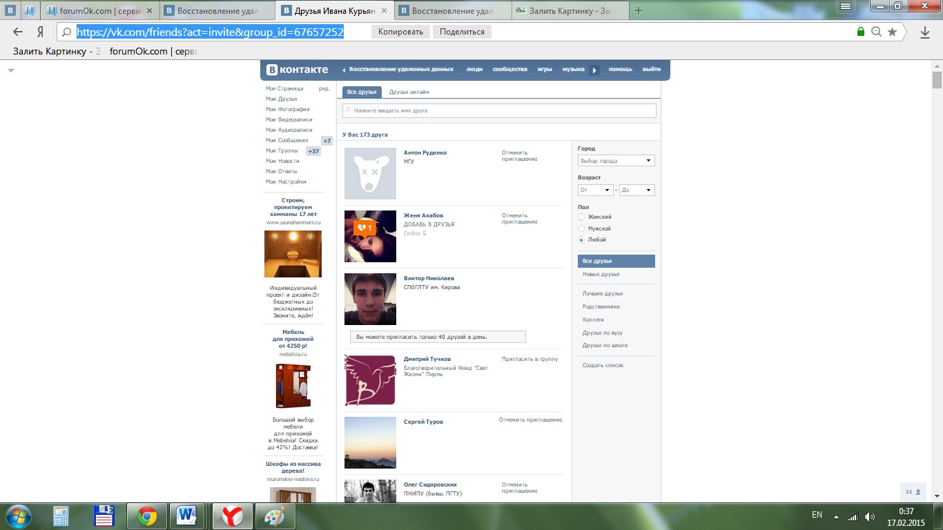Switch to 'Залить Картинку' browser tab
The width and height of the screenshot is (943, 530).
coord(570,10)
